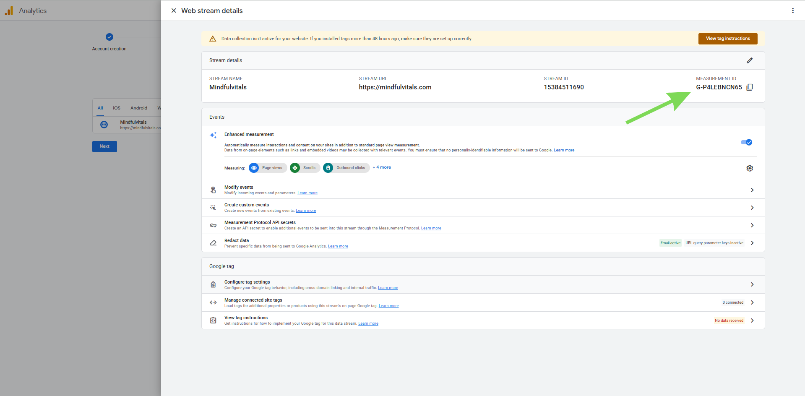Select the Android platform tab

click(x=139, y=108)
